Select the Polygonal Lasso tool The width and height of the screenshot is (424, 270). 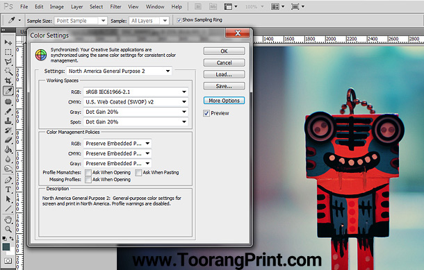[x=8, y=62]
